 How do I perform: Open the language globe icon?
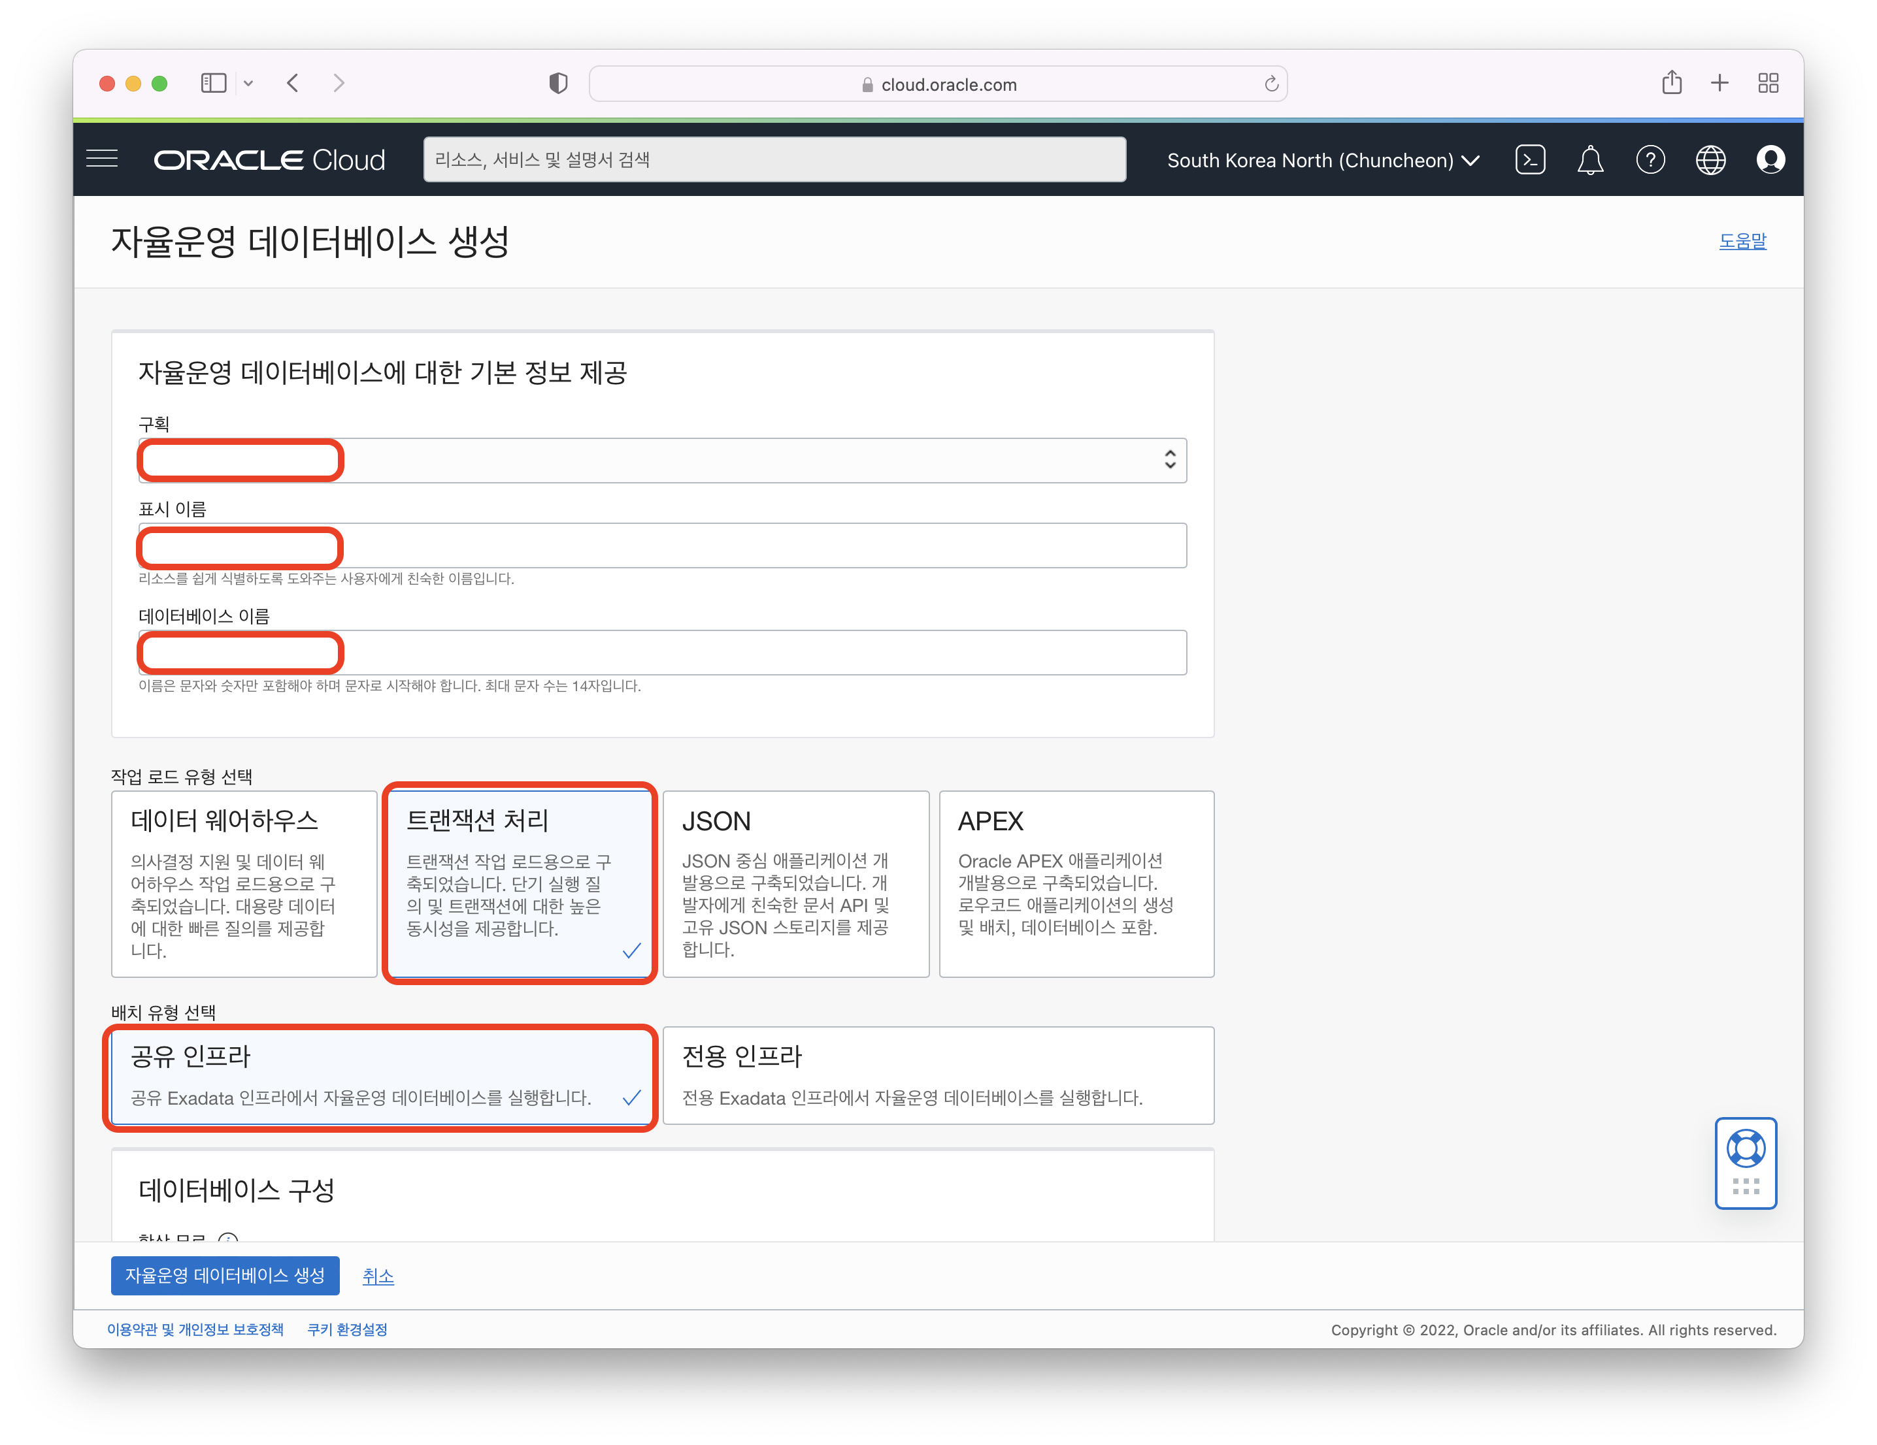click(x=1710, y=160)
